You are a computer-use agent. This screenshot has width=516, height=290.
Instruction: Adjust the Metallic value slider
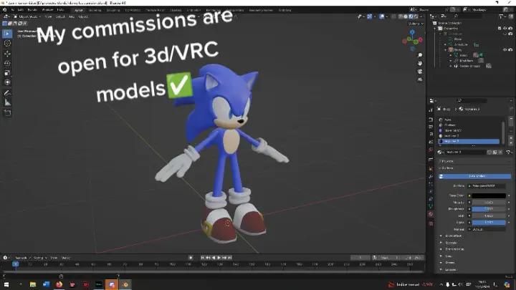[x=489, y=203]
